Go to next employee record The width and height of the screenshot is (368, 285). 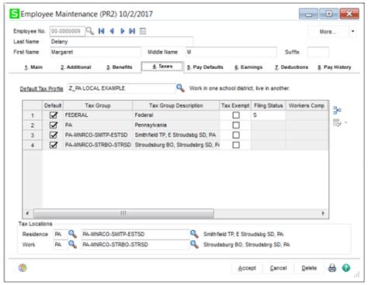(122, 31)
